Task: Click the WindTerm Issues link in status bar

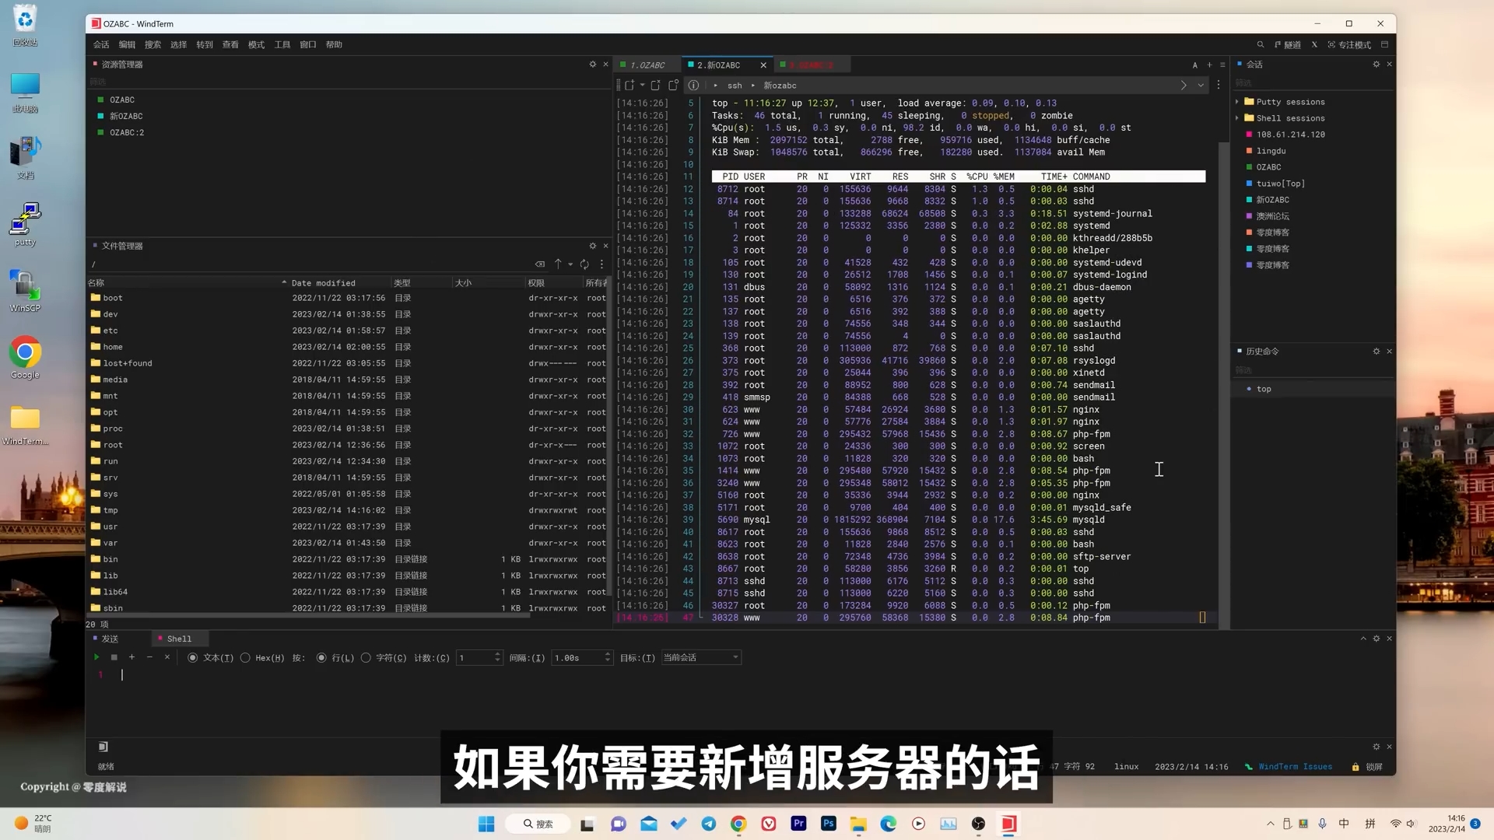Action: pos(1295,767)
